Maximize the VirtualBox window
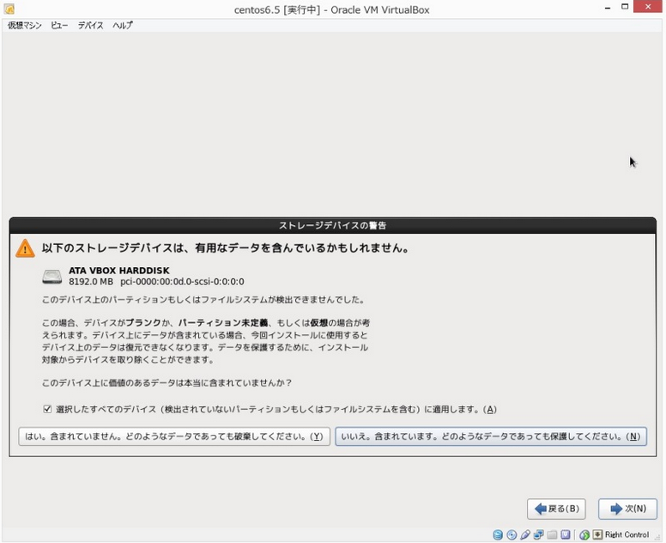This screenshot has width=666, height=543. click(625, 7)
